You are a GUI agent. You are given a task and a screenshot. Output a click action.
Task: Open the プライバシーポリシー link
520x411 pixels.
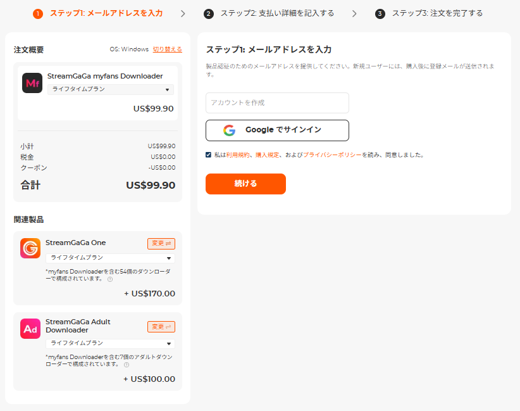coord(332,155)
